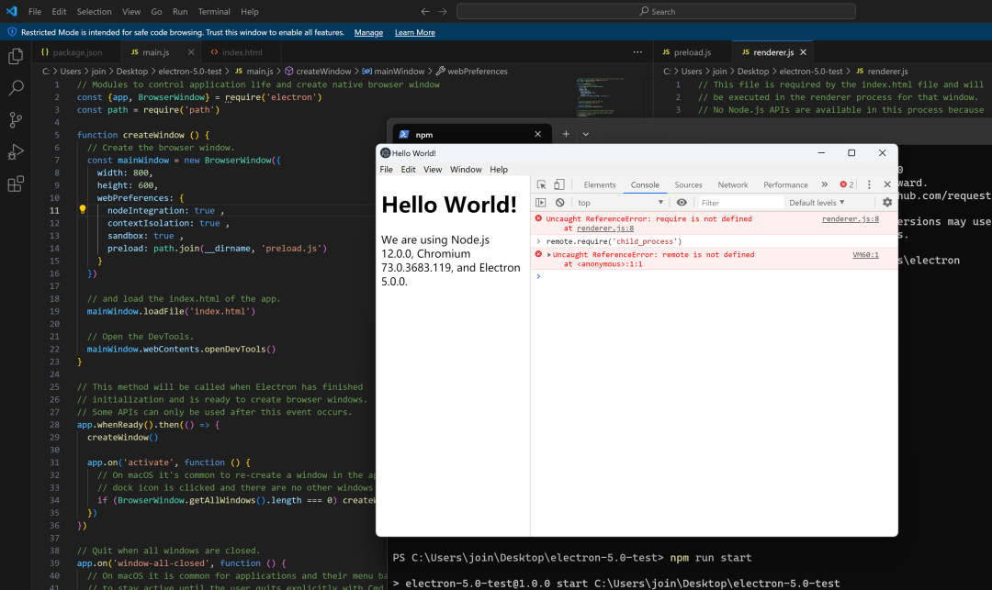The image size is (992, 590).
Task: Open the Run and Debug view
Action: click(16, 152)
